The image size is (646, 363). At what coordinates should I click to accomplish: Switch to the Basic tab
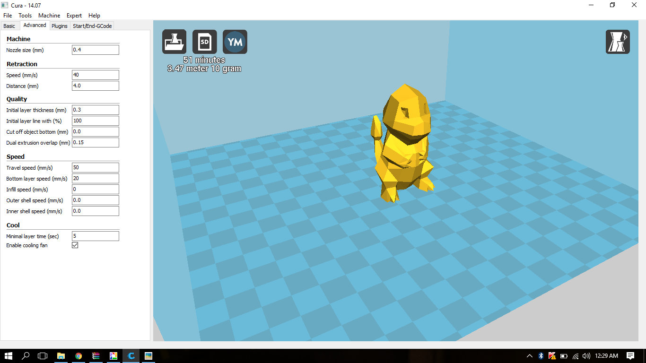coord(9,26)
